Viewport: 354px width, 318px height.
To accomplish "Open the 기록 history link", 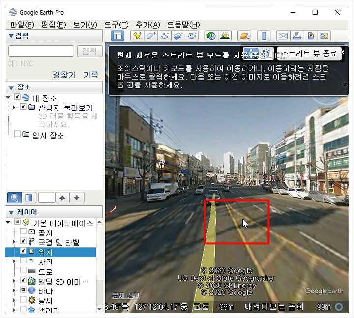I will point(91,75).
